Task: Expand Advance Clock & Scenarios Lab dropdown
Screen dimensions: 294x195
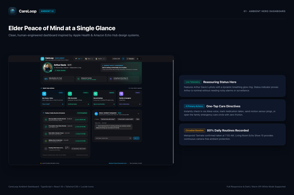Action: (x=118, y=163)
